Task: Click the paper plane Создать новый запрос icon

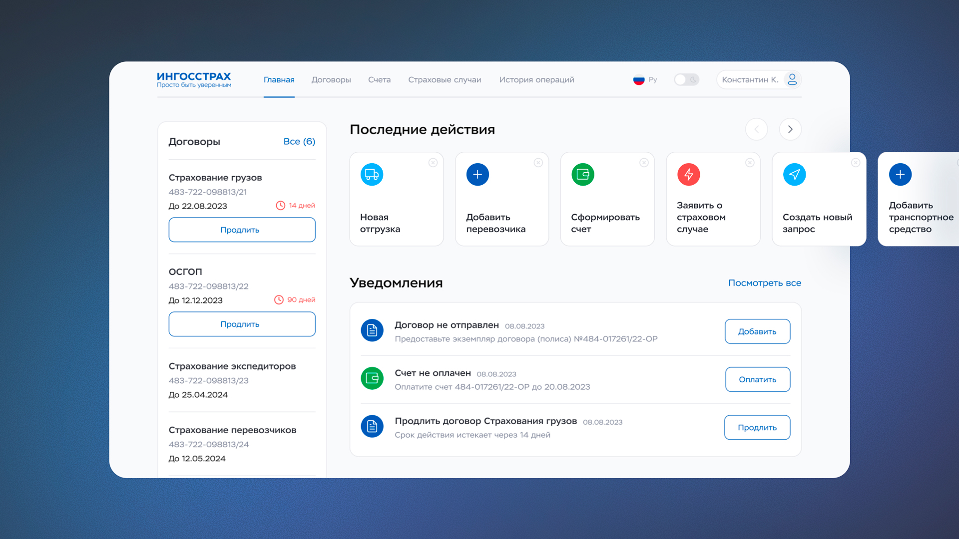Action: click(x=794, y=175)
